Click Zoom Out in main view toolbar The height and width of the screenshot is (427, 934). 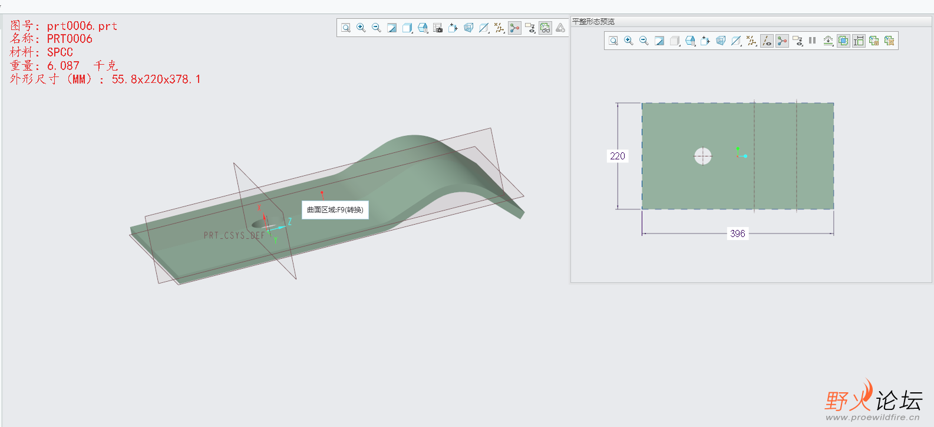coord(377,28)
